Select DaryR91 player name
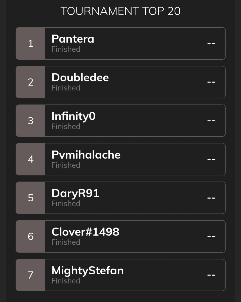 [x=75, y=194]
